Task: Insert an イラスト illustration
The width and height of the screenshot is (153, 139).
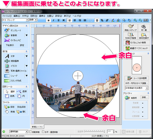Action: pyautogui.click(x=11, y=66)
